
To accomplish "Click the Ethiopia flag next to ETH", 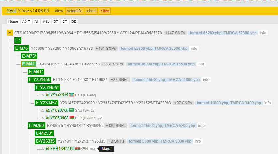I will (72, 95).
